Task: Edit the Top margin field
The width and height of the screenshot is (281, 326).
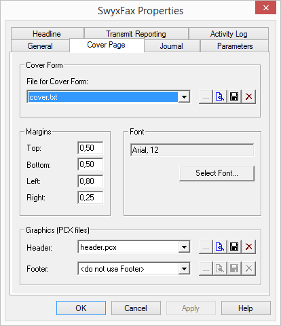Action: [90, 148]
